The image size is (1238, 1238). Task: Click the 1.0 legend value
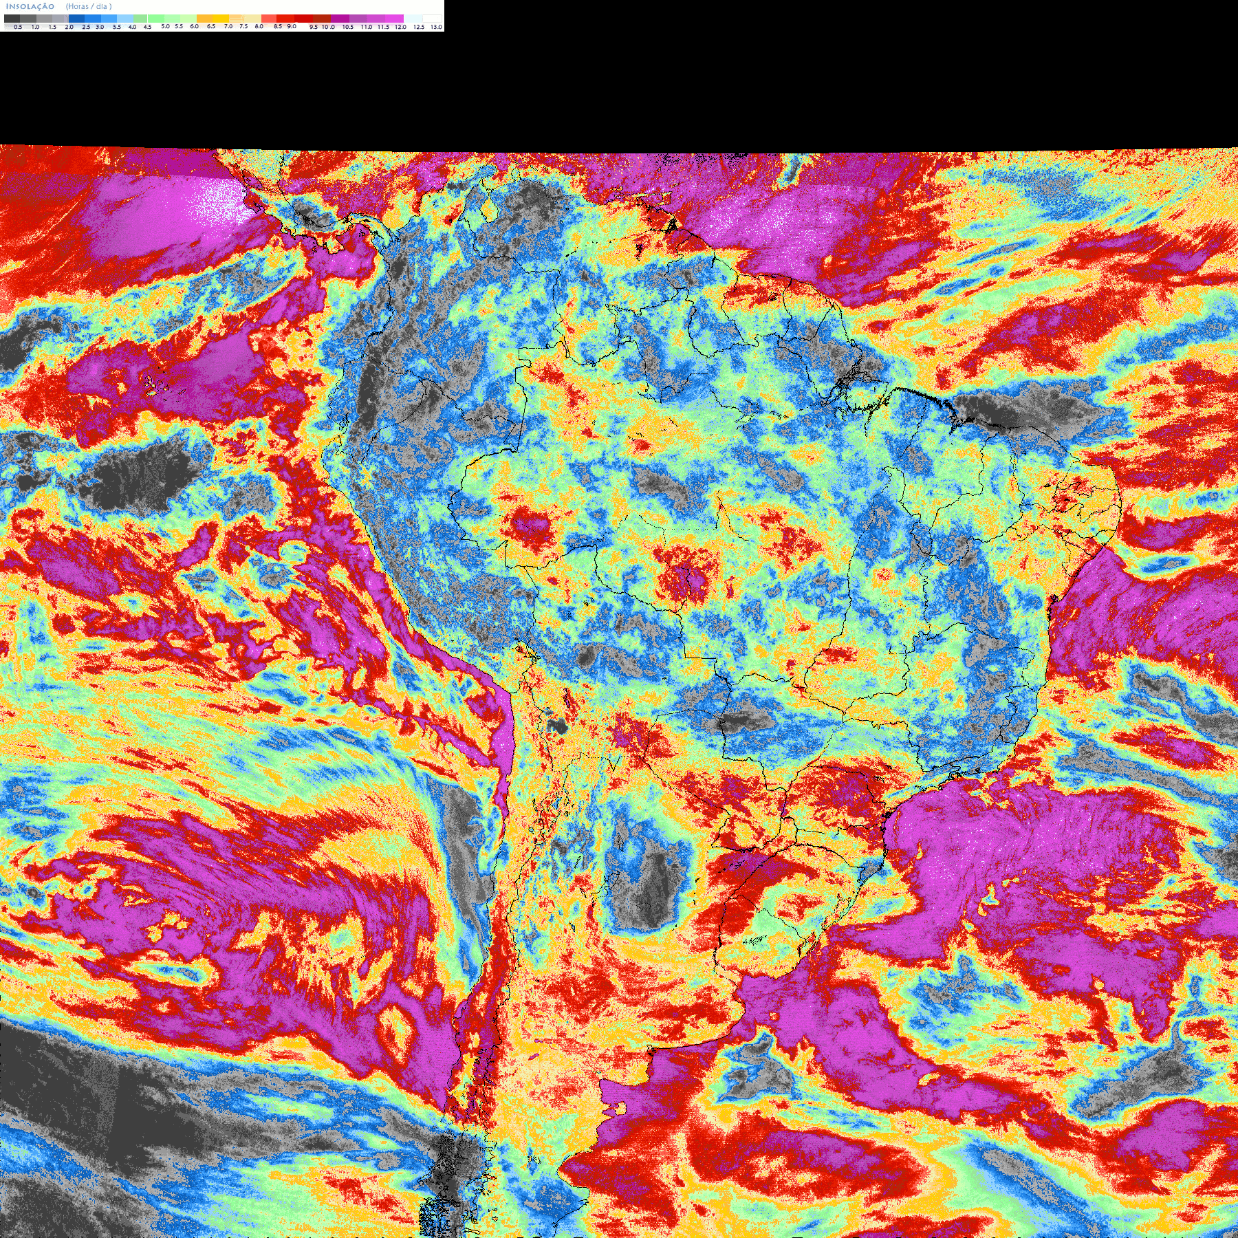click(x=35, y=27)
